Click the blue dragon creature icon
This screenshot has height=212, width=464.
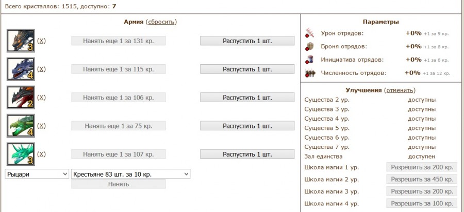tap(21, 69)
